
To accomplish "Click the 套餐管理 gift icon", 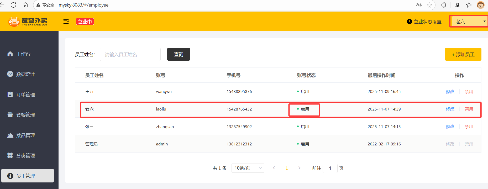I will 10,115.
